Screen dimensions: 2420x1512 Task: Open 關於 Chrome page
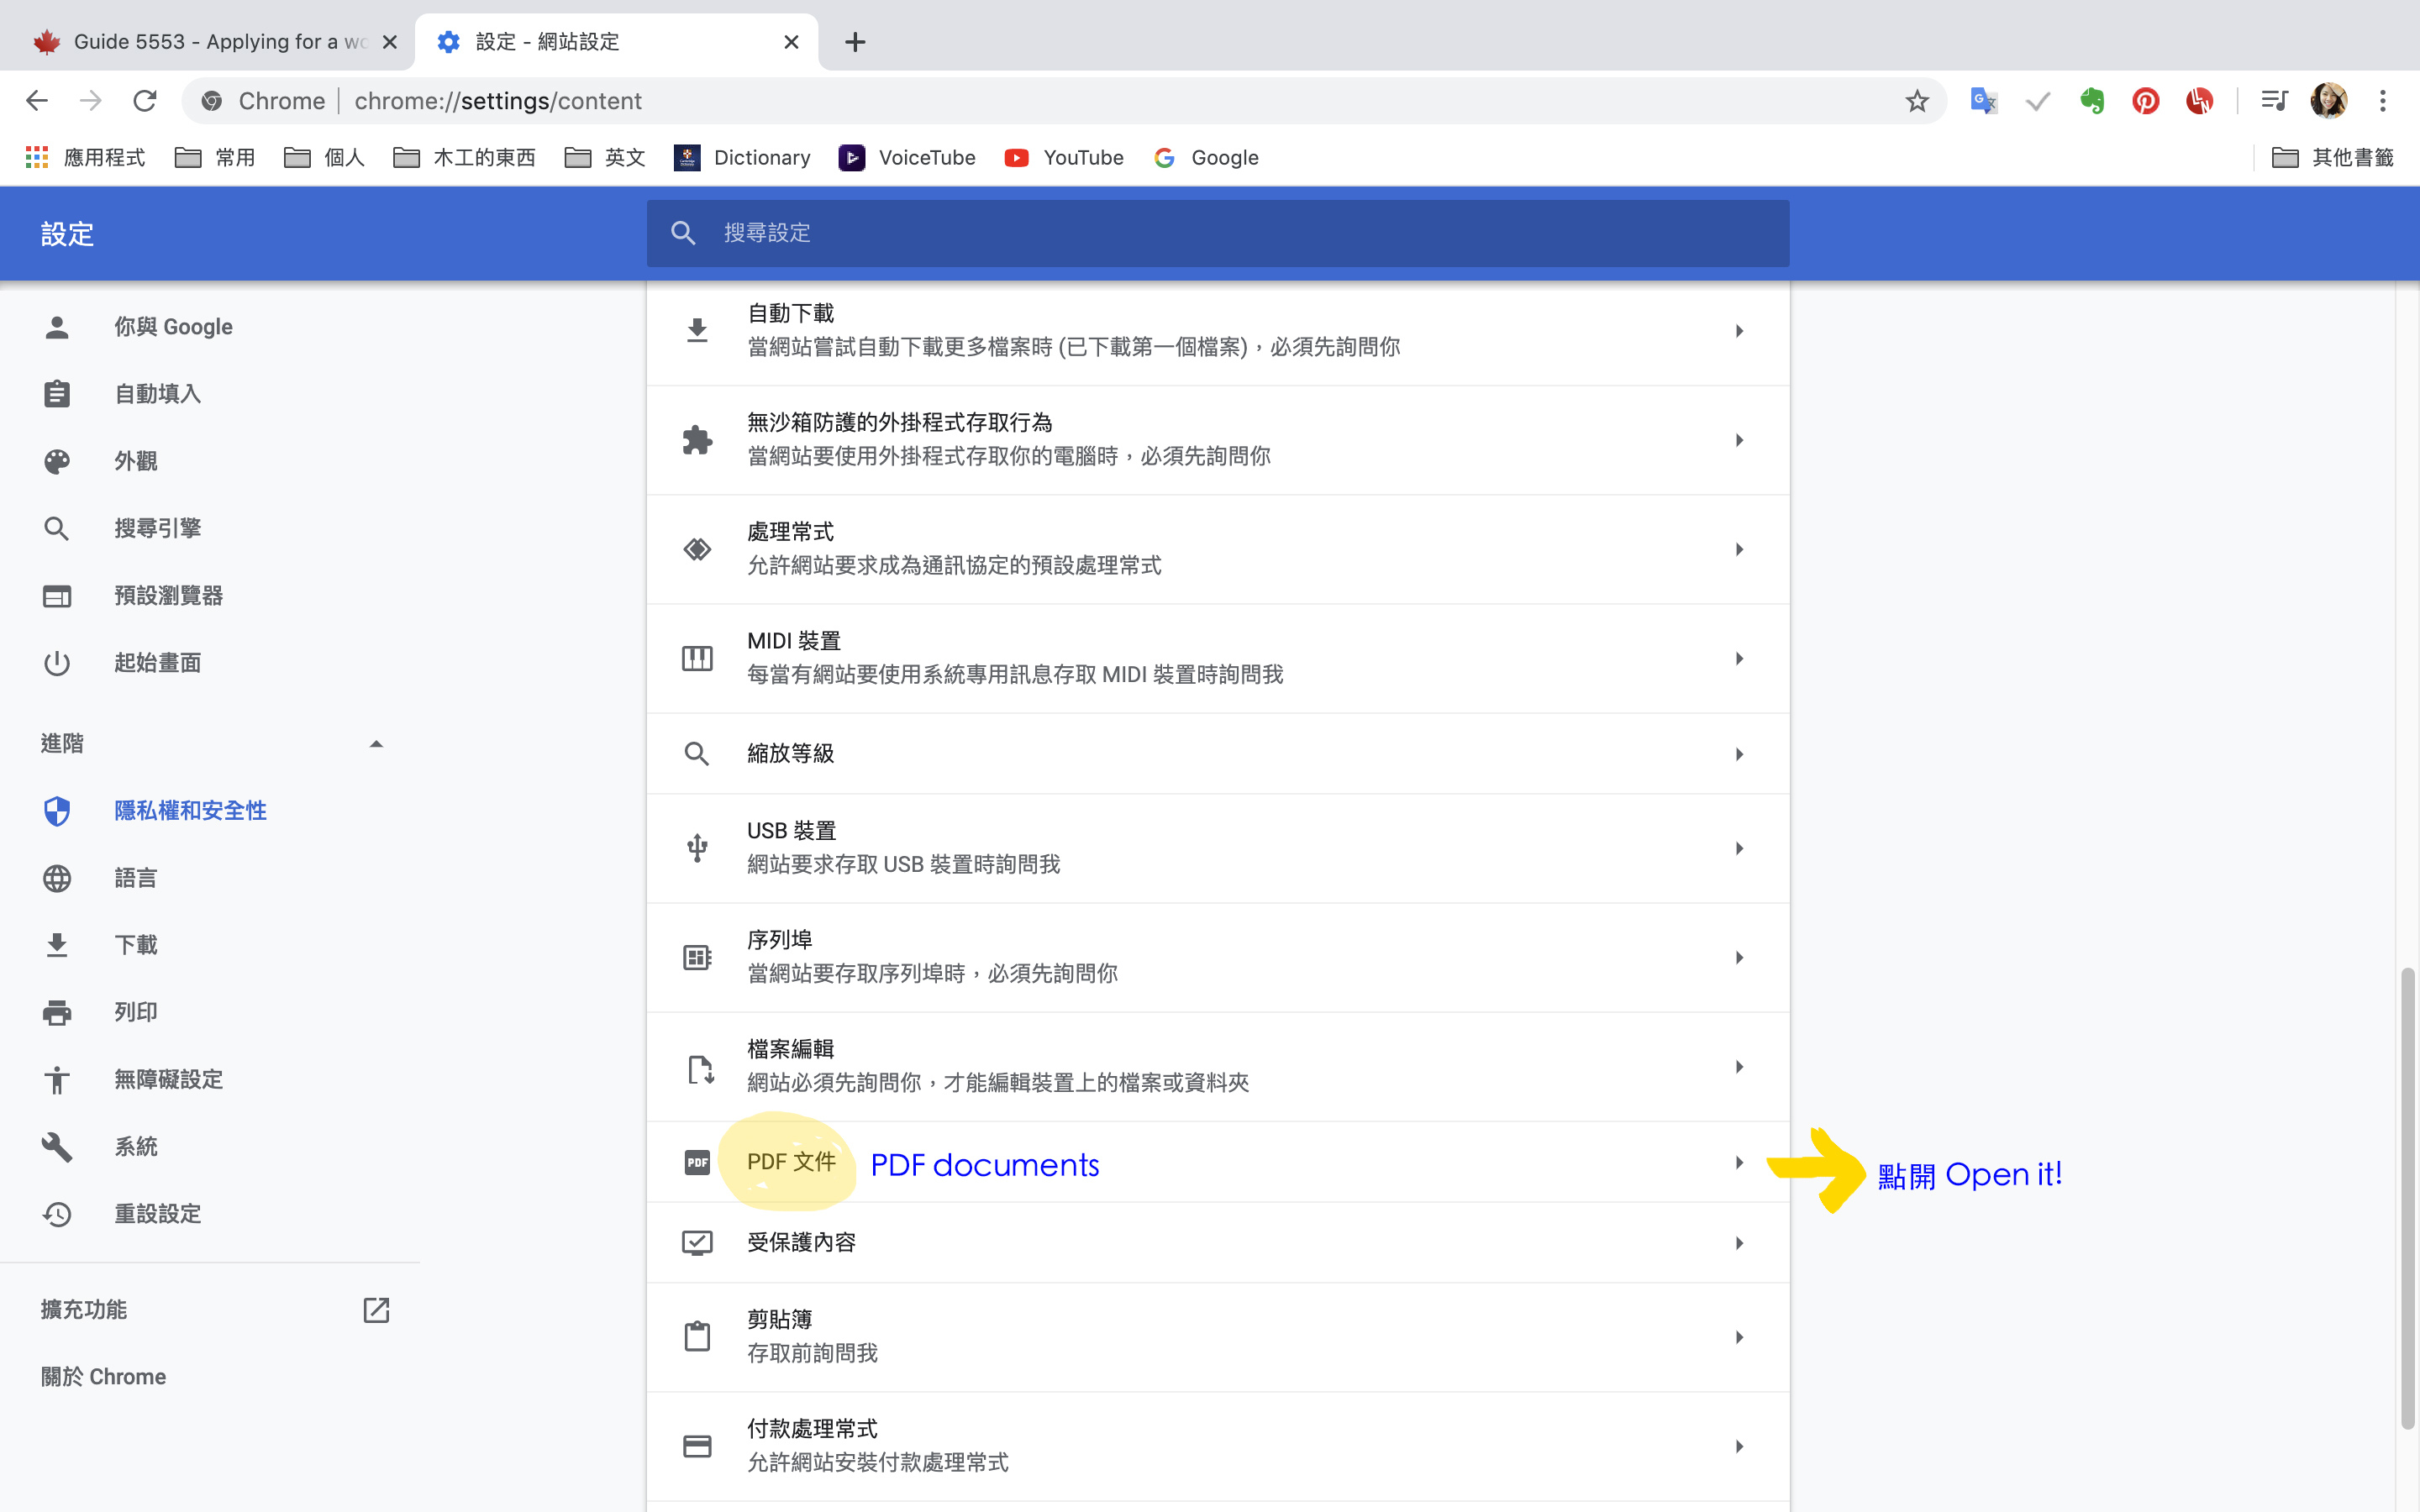[104, 1377]
